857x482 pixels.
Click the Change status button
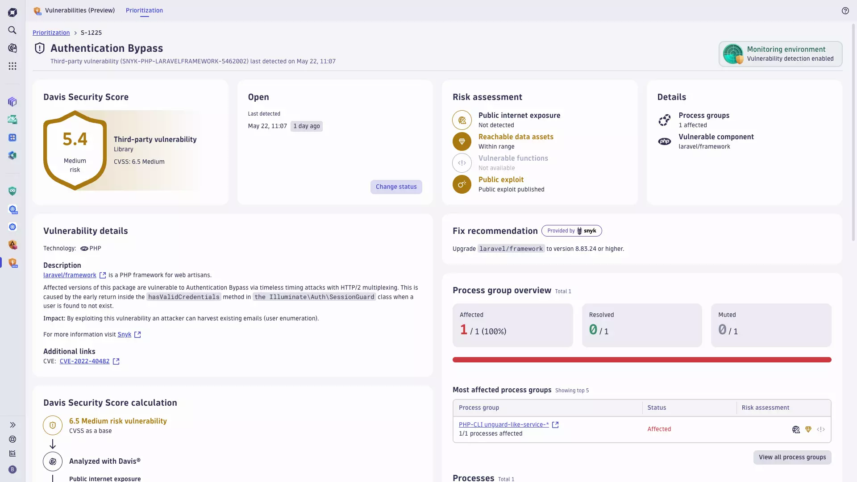396,187
